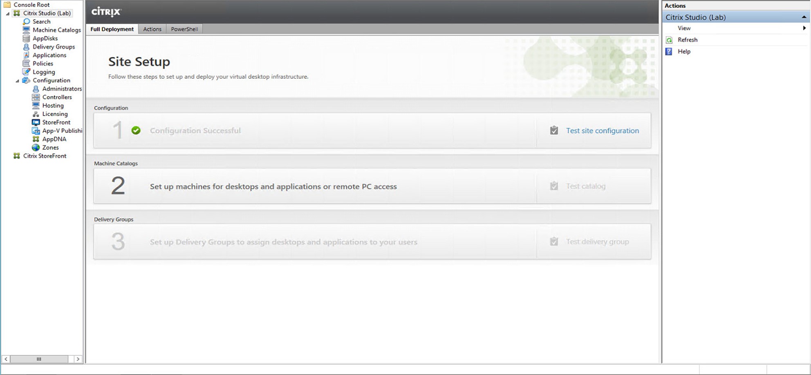The image size is (811, 375).
Task: Click the Configuration Successful step text
Action: pos(195,131)
